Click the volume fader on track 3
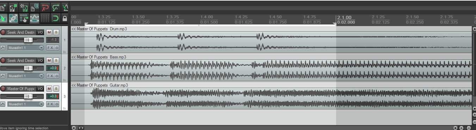Viewport: 476px width, 130px height. click(x=28, y=96)
